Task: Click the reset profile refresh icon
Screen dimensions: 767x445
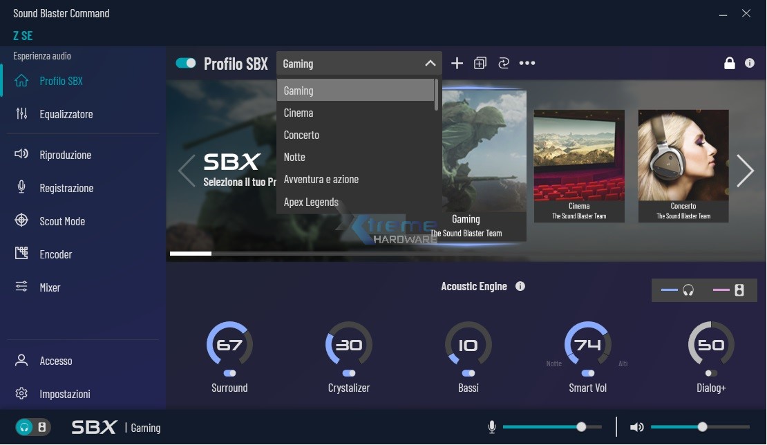Action: tap(503, 64)
